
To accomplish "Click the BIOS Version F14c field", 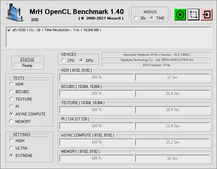I will [x=157, y=65].
